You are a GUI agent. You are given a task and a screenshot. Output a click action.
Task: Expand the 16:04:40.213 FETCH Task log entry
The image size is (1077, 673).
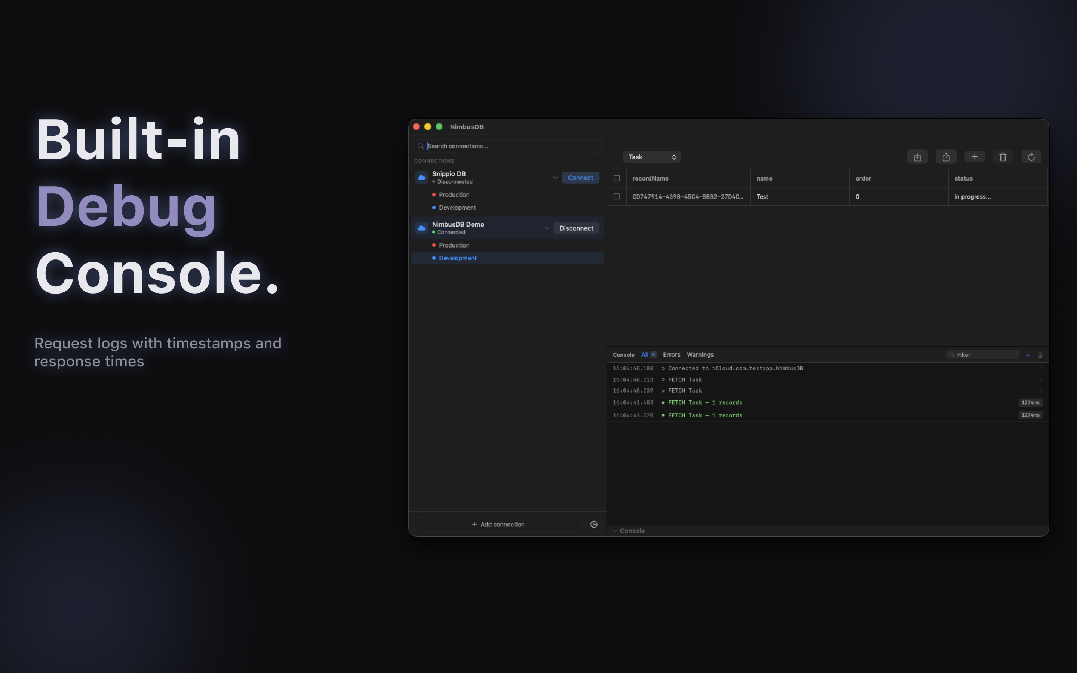click(1041, 379)
